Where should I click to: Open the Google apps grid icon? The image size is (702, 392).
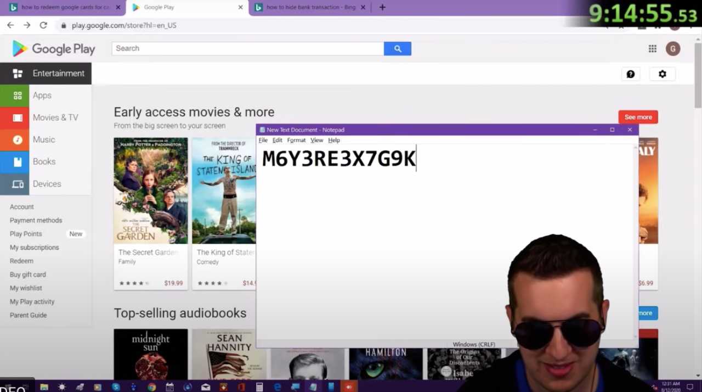(x=652, y=48)
